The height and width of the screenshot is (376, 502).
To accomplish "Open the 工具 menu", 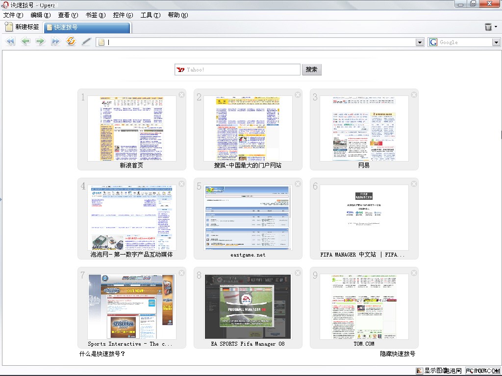I will (x=151, y=15).
